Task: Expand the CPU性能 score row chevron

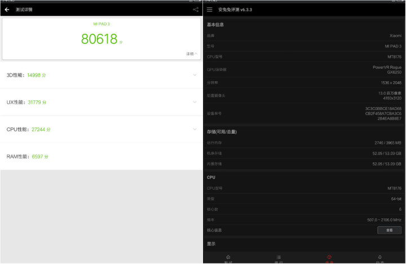Action: pos(195,129)
